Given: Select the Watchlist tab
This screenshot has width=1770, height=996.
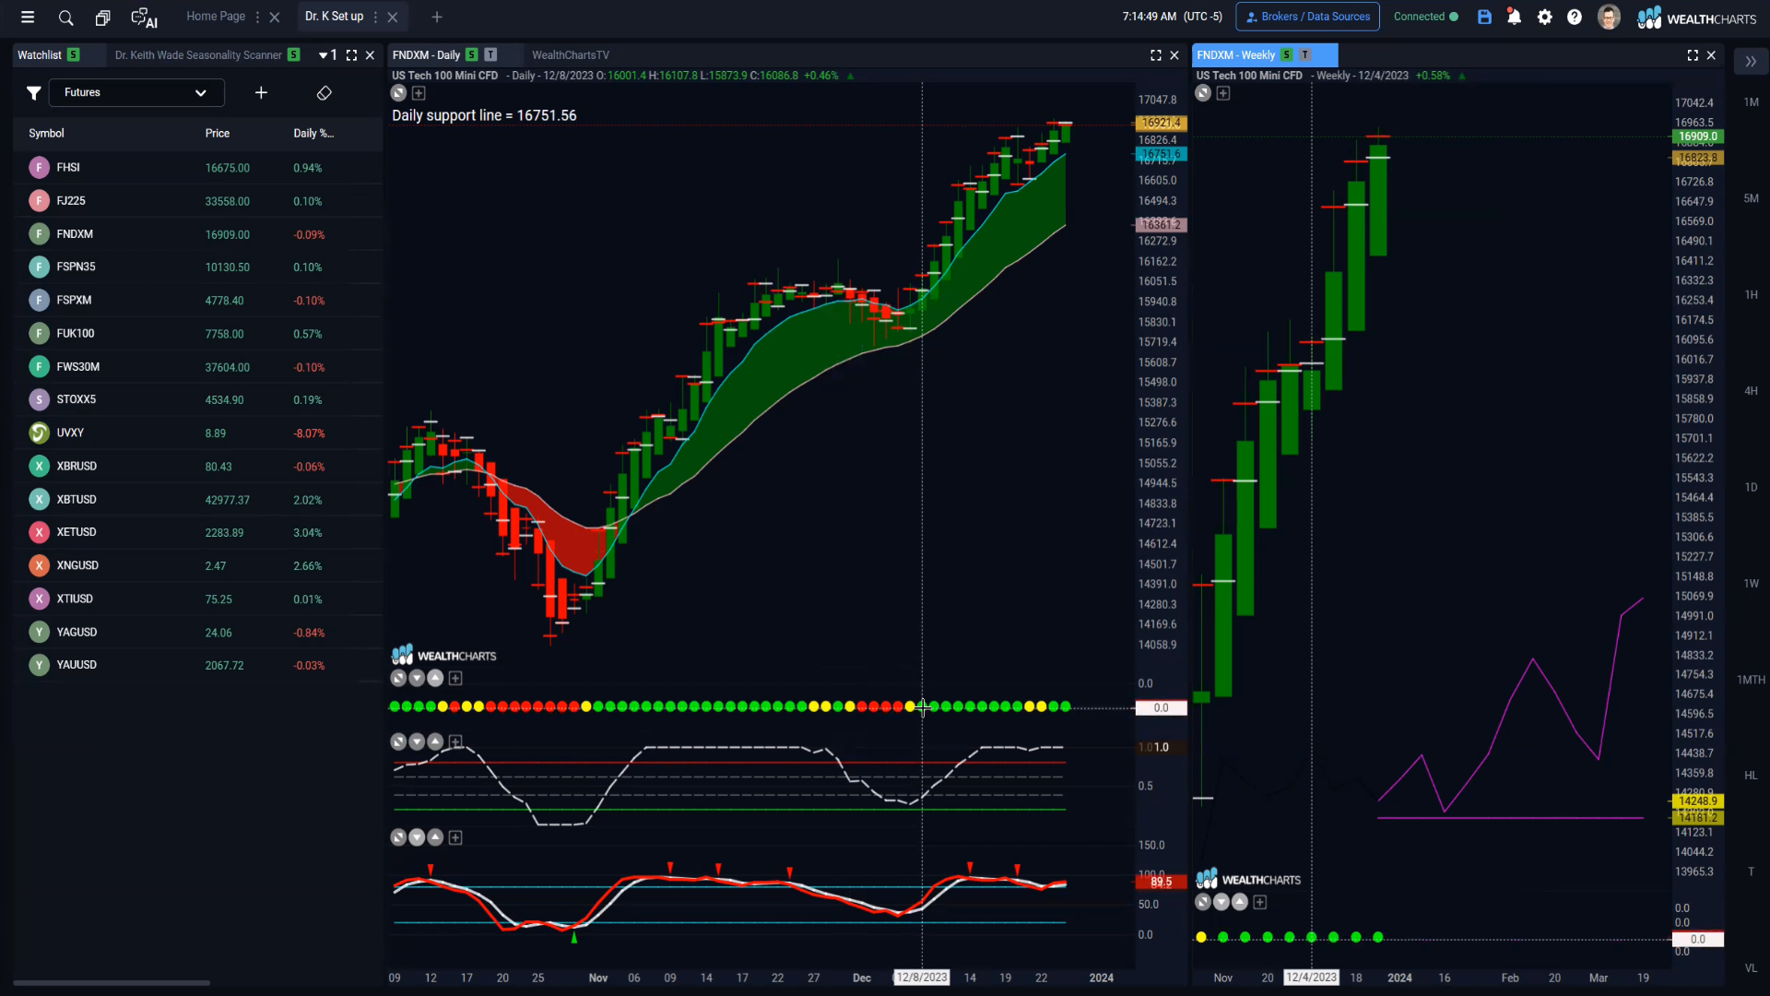Looking at the screenshot, I should [40, 55].
